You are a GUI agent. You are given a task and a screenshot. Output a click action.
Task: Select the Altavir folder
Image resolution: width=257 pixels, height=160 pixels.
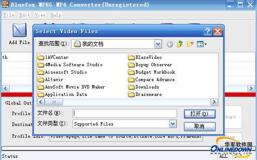coord(50,80)
